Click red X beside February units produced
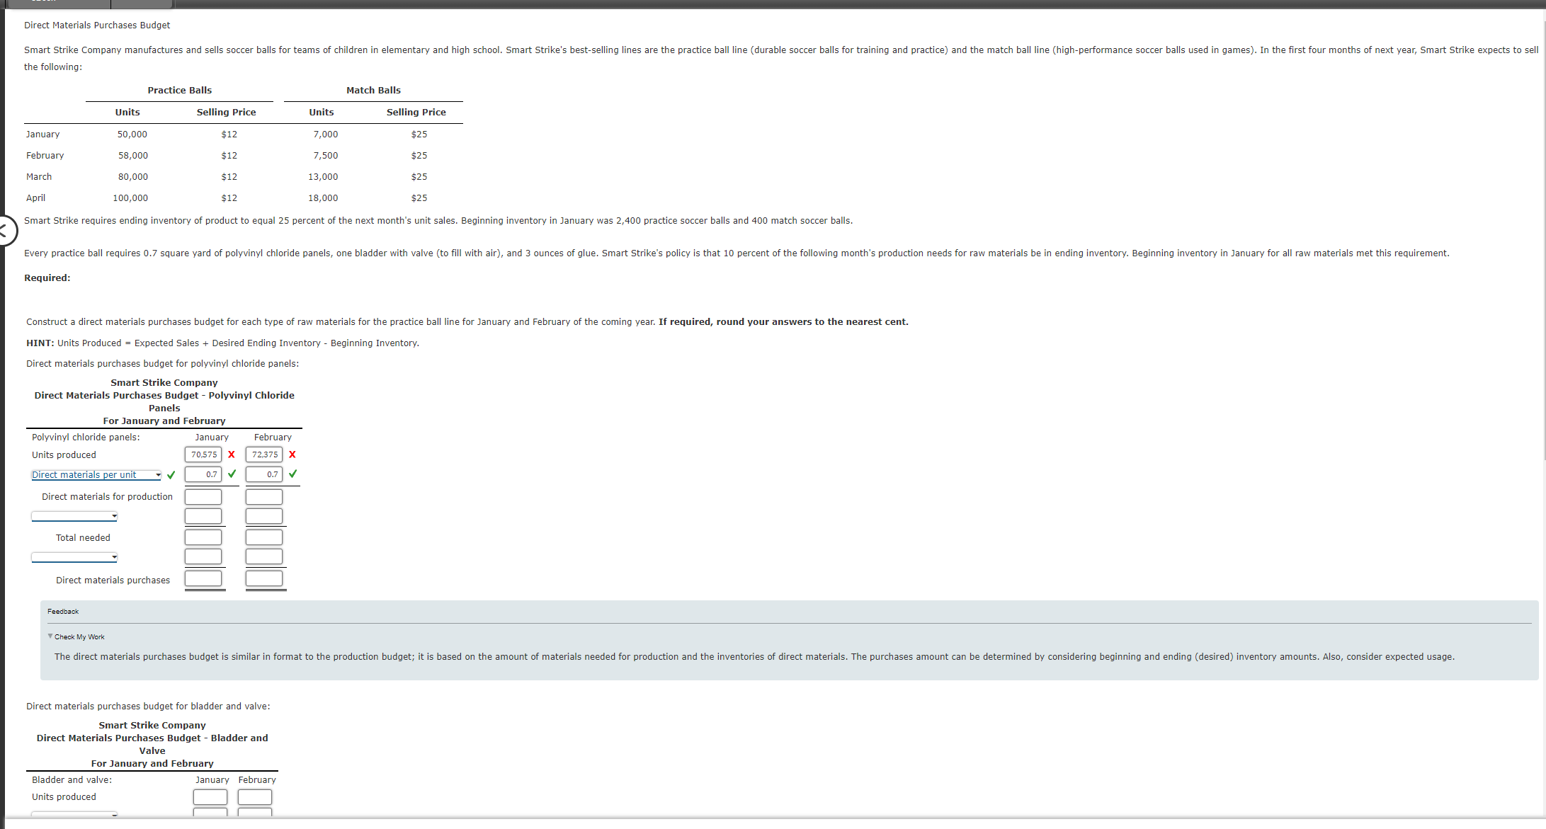The image size is (1546, 829). tap(292, 454)
